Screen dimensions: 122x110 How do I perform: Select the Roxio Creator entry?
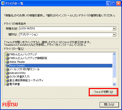point(61,66)
